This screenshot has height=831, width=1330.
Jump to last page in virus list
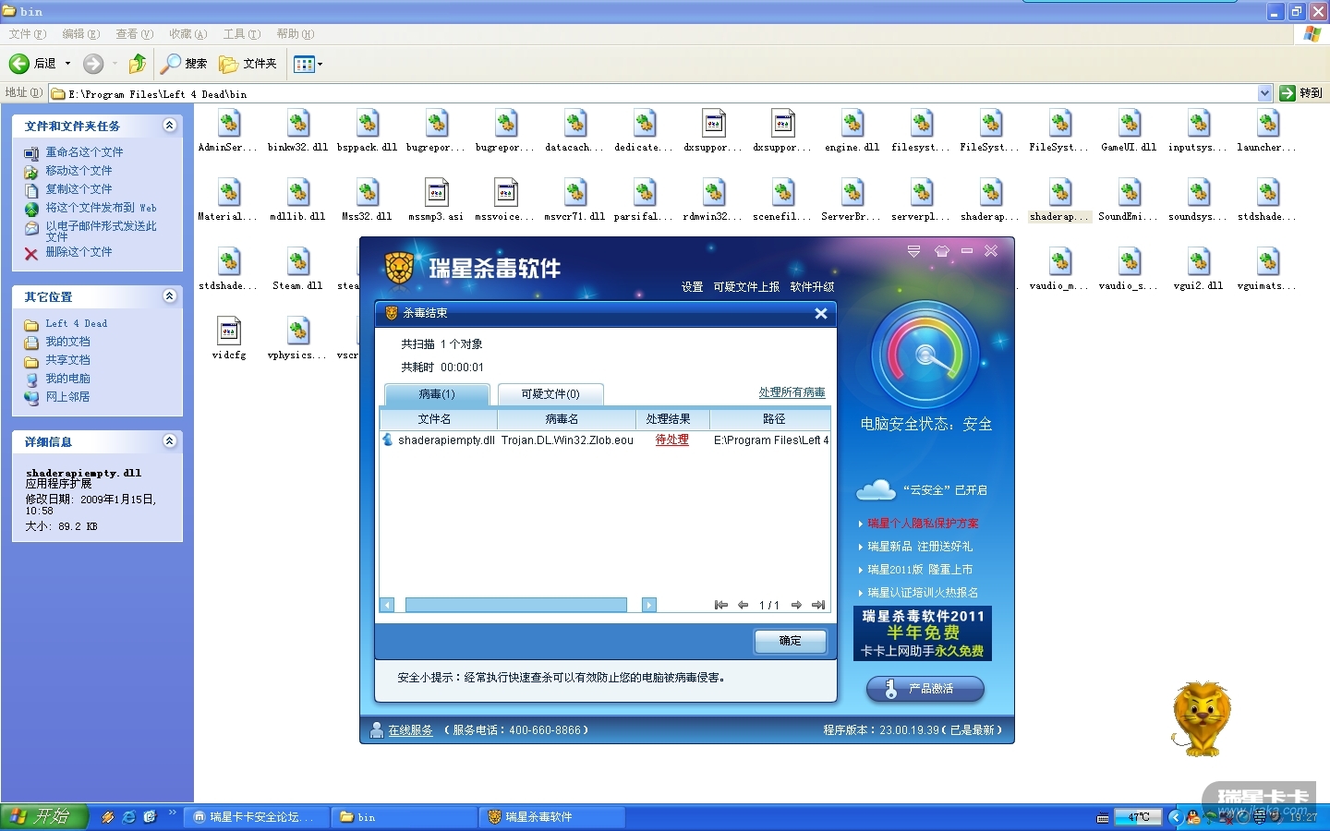(x=818, y=605)
